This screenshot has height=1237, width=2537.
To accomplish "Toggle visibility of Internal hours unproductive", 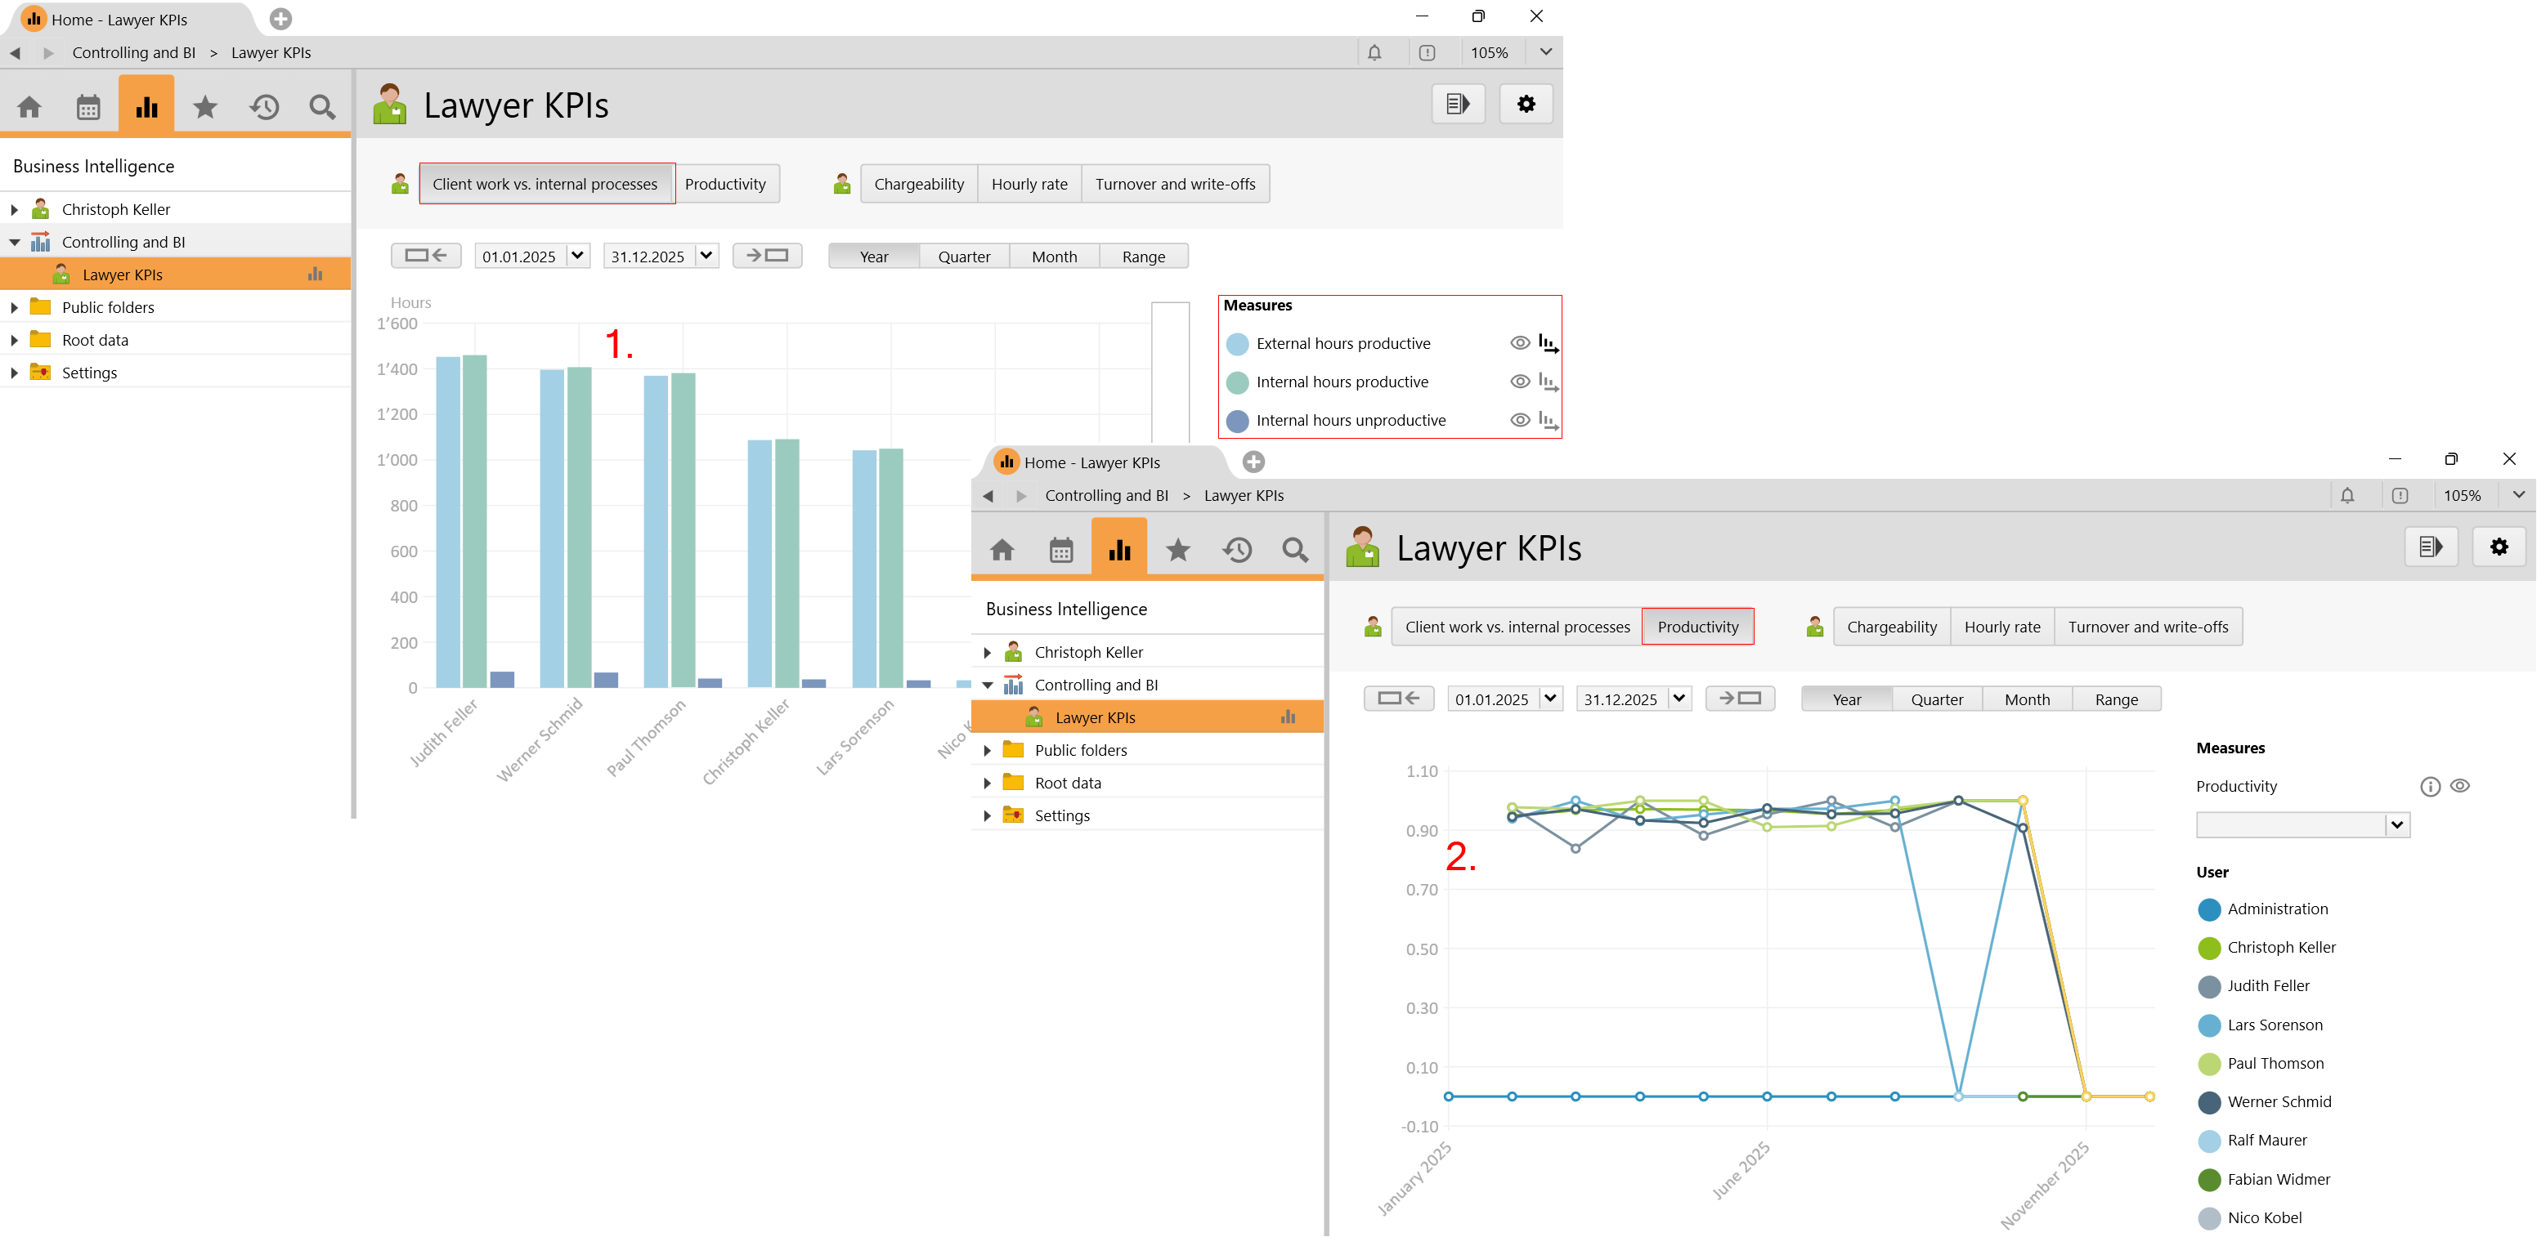I will click(1520, 420).
